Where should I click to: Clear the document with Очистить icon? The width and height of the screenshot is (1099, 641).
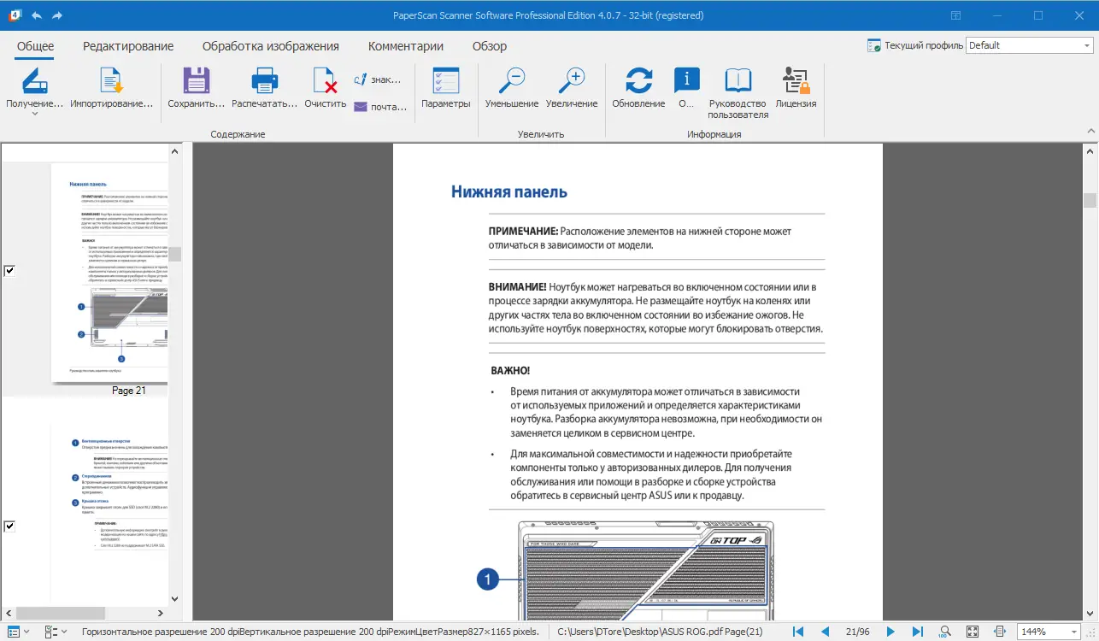[325, 81]
